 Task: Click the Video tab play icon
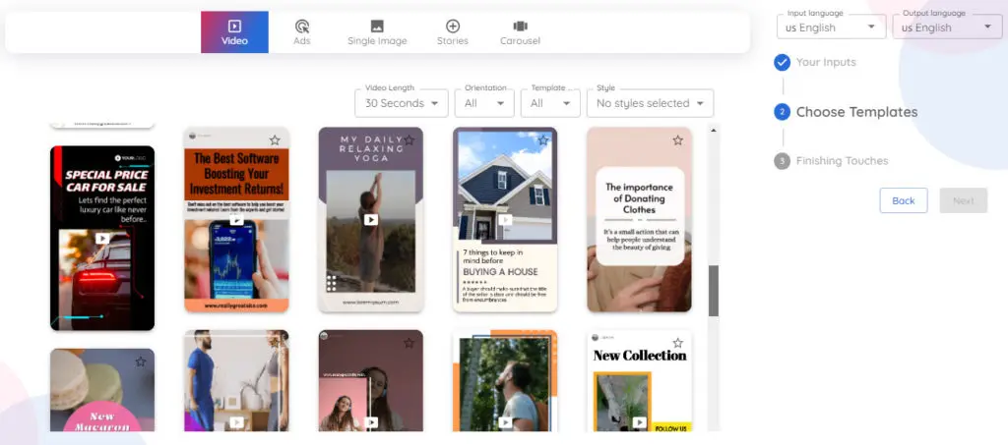(x=234, y=27)
